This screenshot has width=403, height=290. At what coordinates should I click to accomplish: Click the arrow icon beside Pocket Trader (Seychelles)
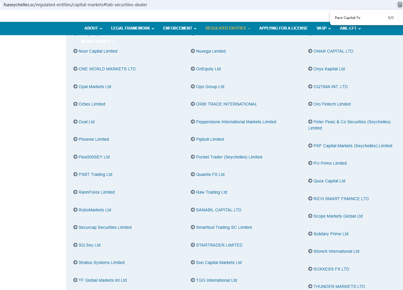pos(193,157)
